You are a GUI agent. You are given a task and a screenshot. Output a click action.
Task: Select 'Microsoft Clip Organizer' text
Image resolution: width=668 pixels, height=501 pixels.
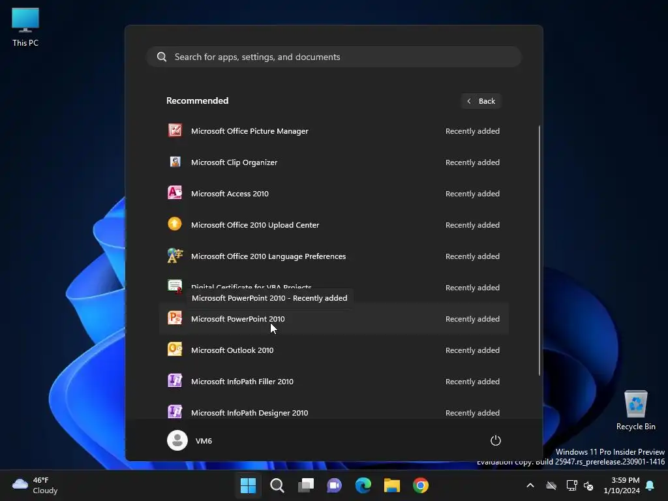tap(234, 162)
